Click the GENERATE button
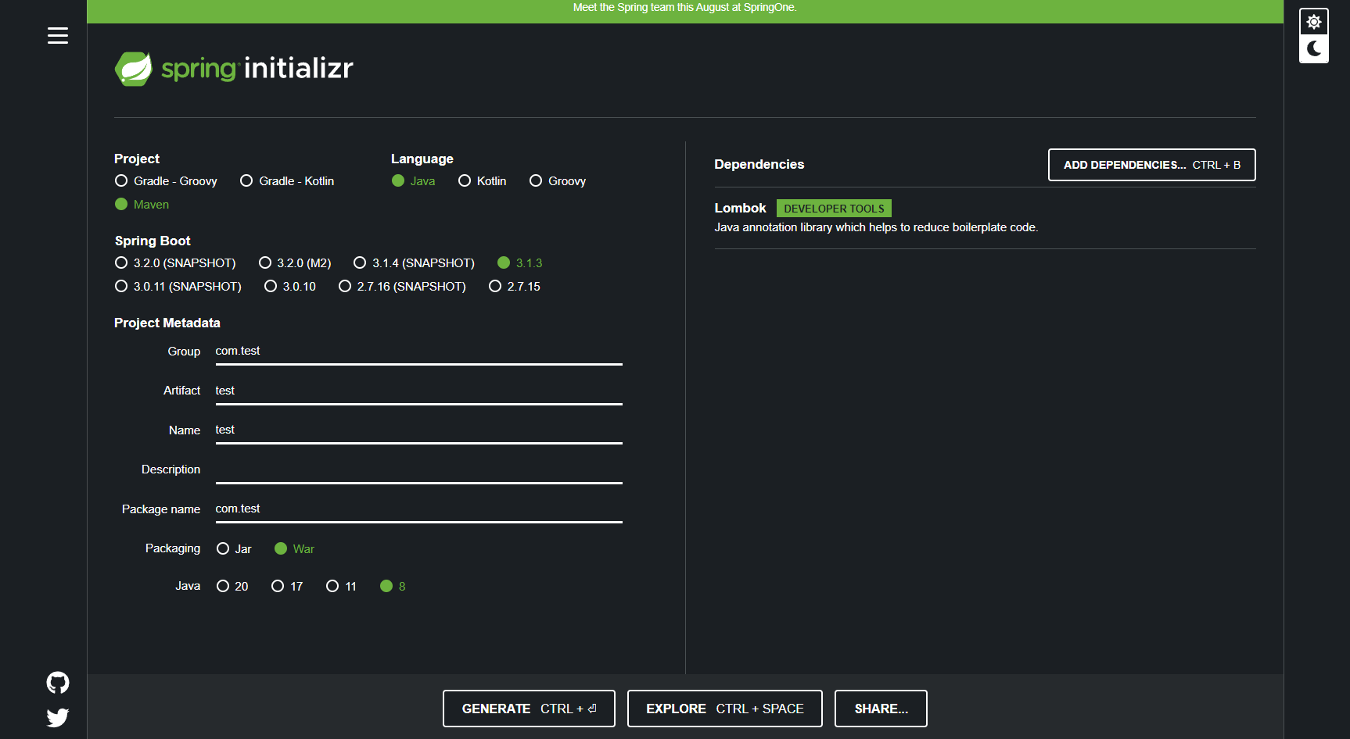The height and width of the screenshot is (739, 1350). tap(529, 709)
